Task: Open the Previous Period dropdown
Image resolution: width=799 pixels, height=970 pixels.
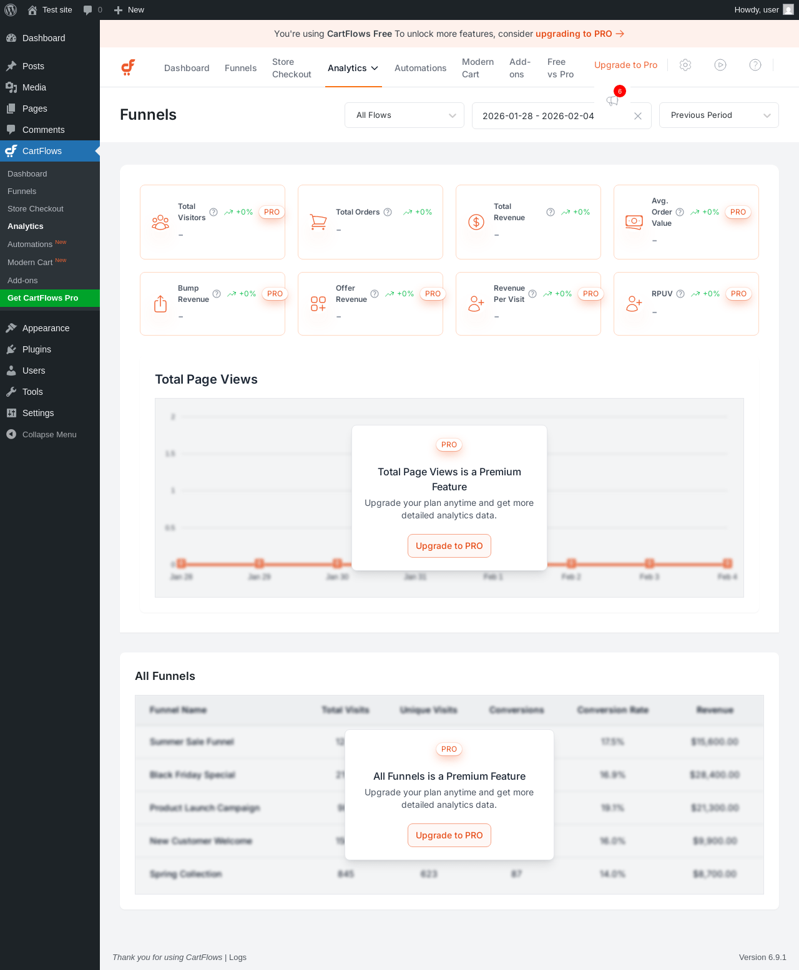Action: [719, 115]
